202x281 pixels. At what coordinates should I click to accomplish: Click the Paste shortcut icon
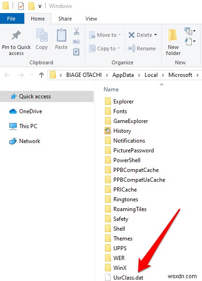coord(76,52)
